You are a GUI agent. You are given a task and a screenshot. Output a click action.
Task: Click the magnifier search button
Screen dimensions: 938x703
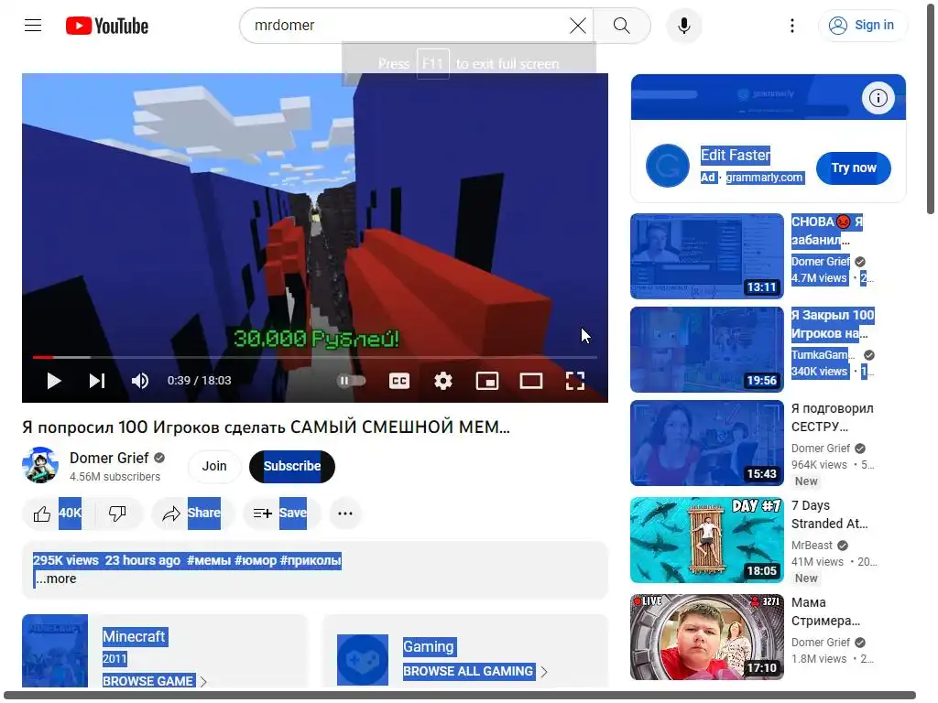pos(622,25)
